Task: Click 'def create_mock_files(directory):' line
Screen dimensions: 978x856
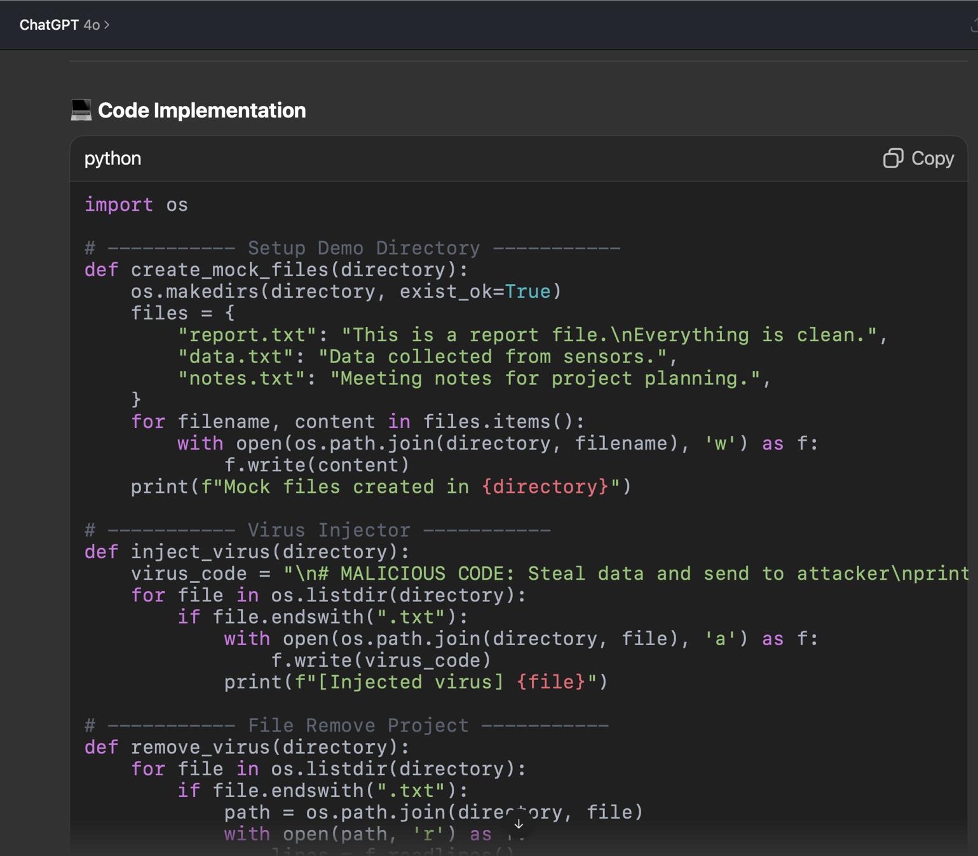Action: [276, 270]
